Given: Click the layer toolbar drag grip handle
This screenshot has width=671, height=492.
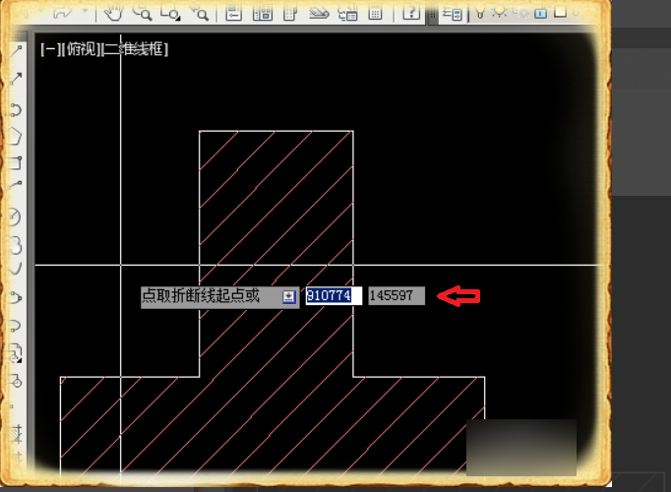Looking at the screenshot, I should [433, 14].
